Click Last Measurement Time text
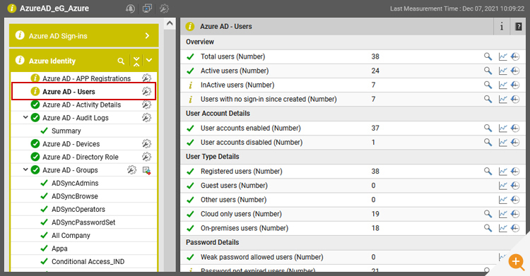 pyautogui.click(x=457, y=8)
